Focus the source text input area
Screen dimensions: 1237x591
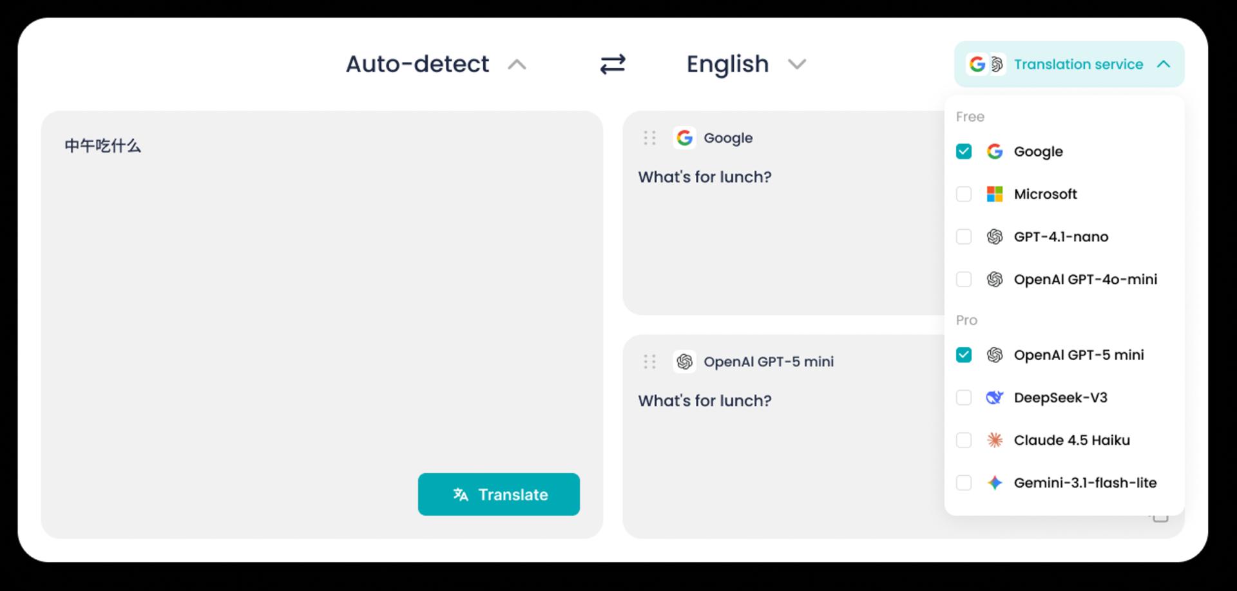pos(322,290)
